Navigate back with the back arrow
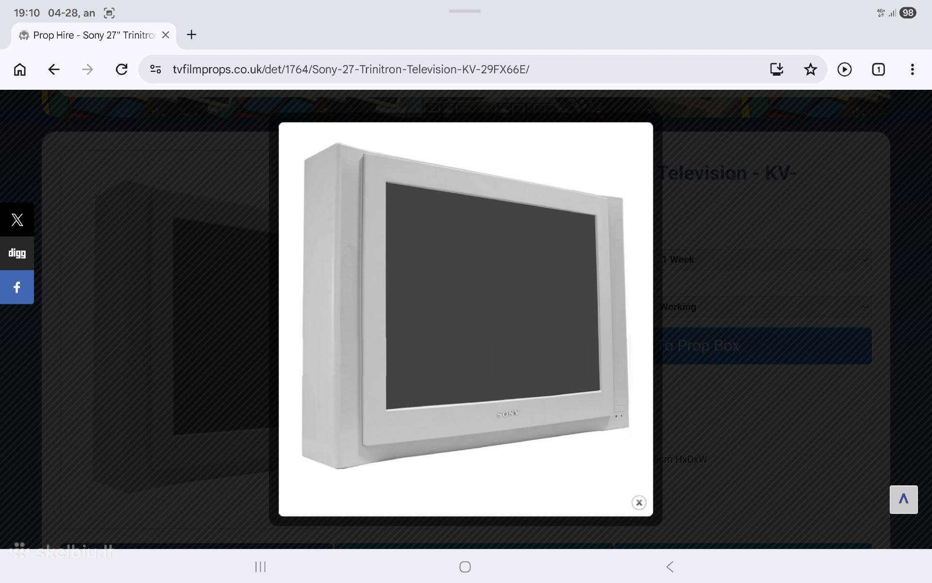 (x=54, y=69)
